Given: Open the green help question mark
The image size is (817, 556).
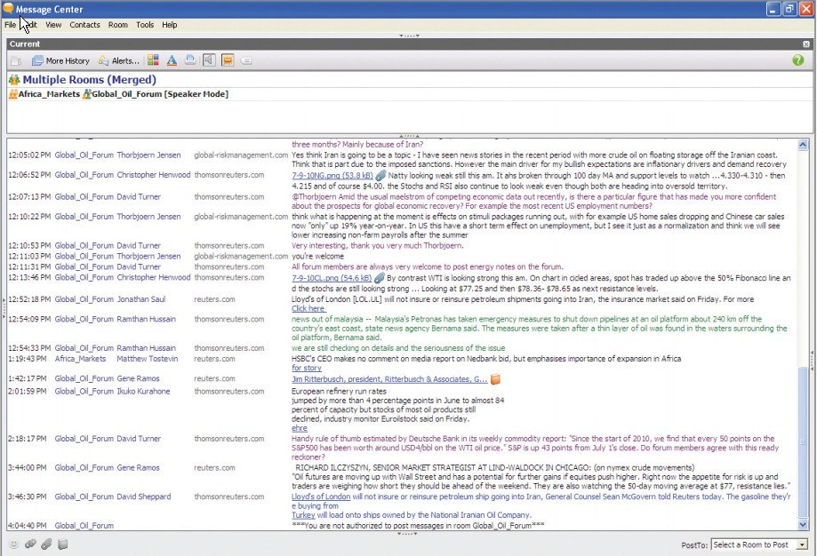Looking at the screenshot, I should 797,61.
